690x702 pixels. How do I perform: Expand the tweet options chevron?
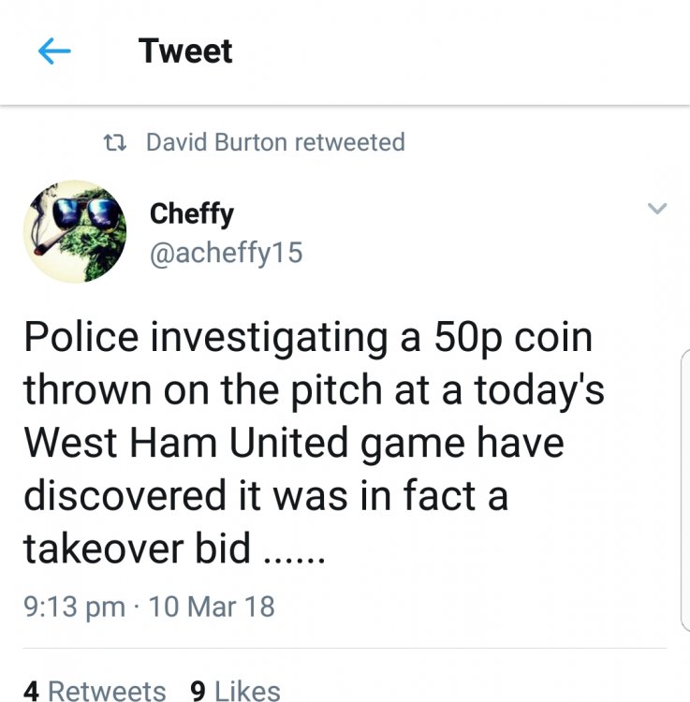pos(657,208)
